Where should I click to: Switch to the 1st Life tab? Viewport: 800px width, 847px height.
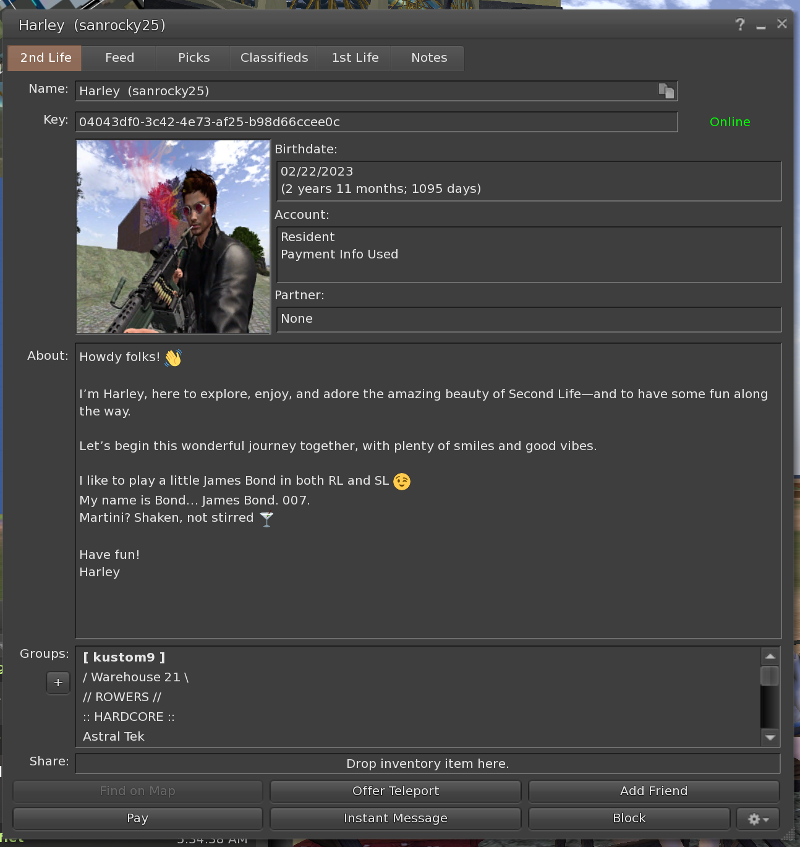click(x=354, y=57)
